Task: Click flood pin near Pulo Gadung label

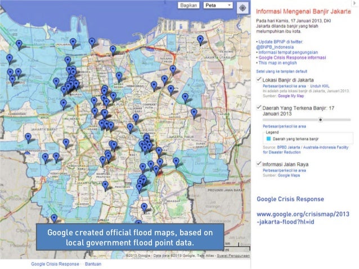Action: click(194, 113)
